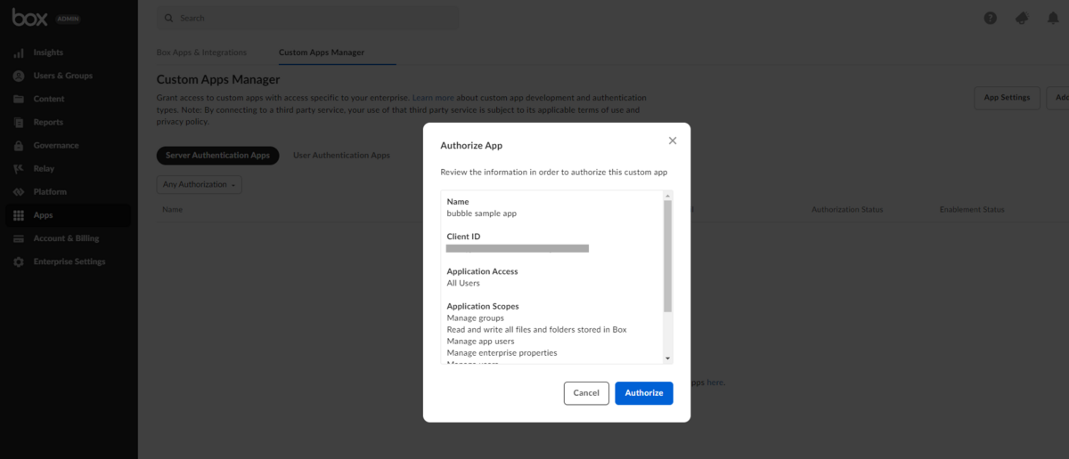Click the scrollbar up arrow in dialog
The width and height of the screenshot is (1069, 459).
tap(668, 196)
